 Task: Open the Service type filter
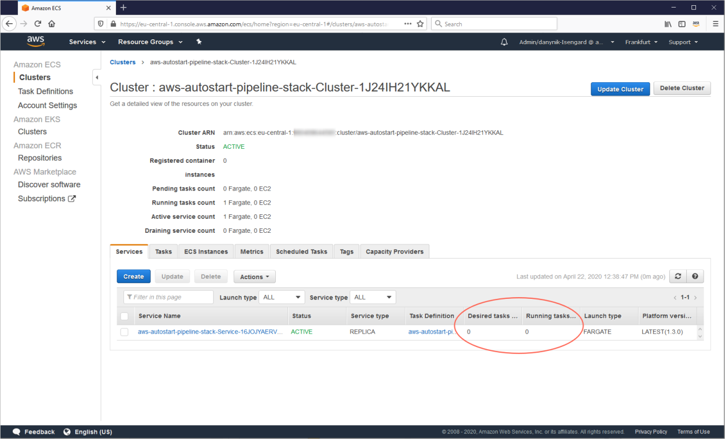pyautogui.click(x=373, y=297)
